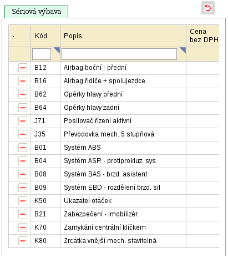Click text 'Zrcátka vnější mech. stavitelná'
Screen dimensions: 228x258
[x=110, y=241]
